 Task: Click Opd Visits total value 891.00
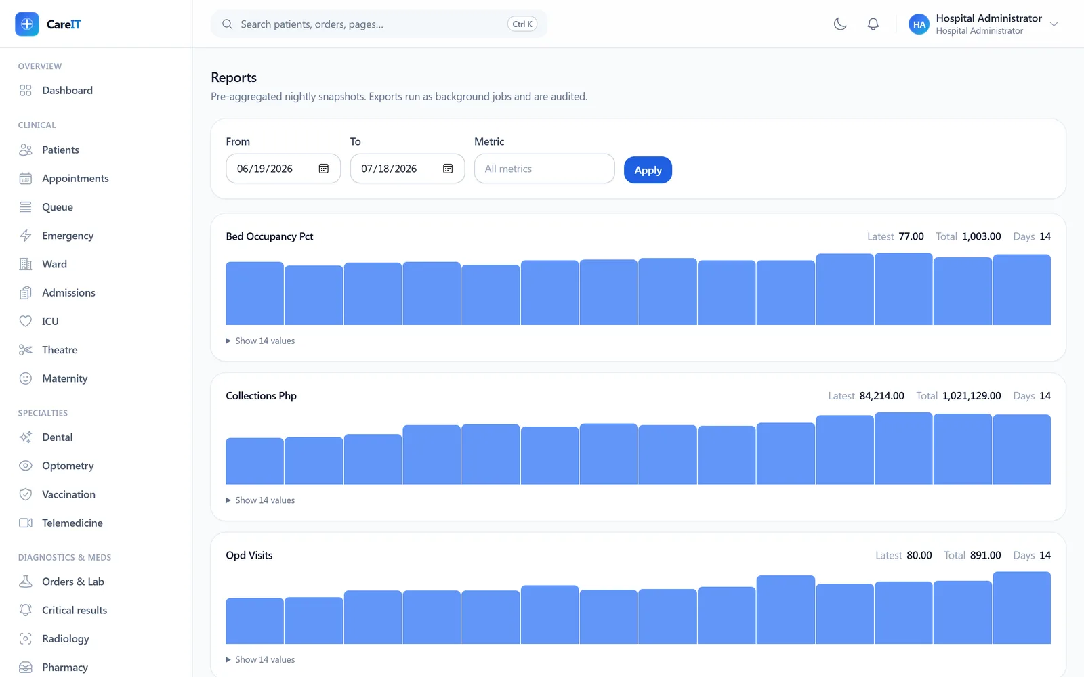986,555
